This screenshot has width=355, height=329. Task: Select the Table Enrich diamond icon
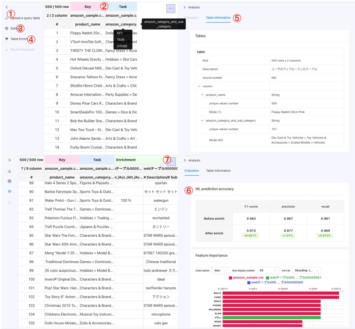click(7, 39)
